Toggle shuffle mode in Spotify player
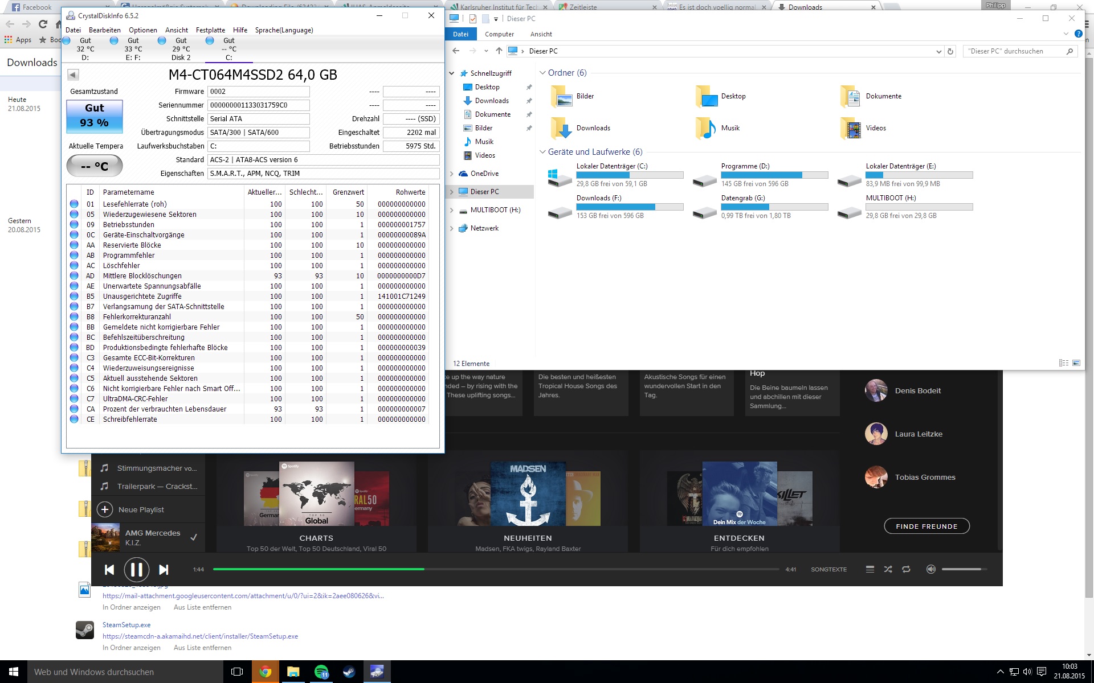Viewport: 1094px width, 683px height. [x=888, y=569]
